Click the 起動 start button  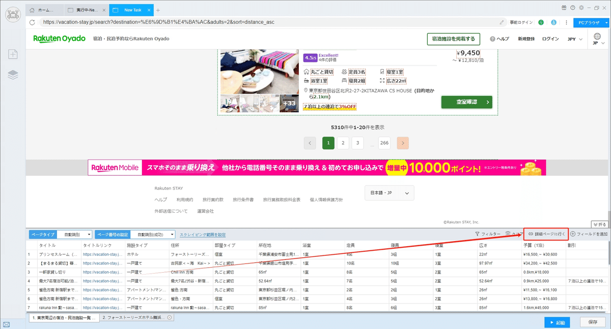557,322
